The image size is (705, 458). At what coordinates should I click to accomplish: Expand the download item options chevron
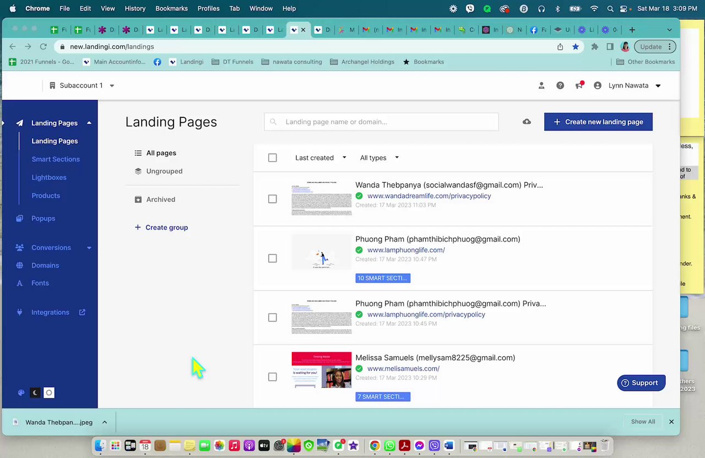click(x=104, y=422)
